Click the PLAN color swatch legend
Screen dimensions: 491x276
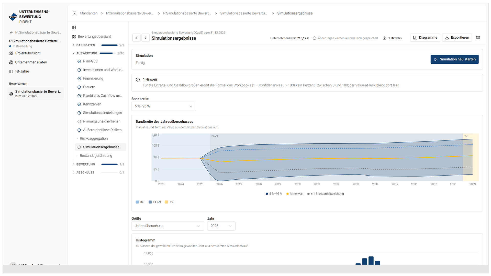(x=150, y=202)
